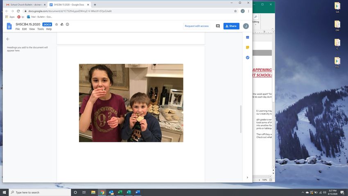Open the File menu

click(18, 29)
